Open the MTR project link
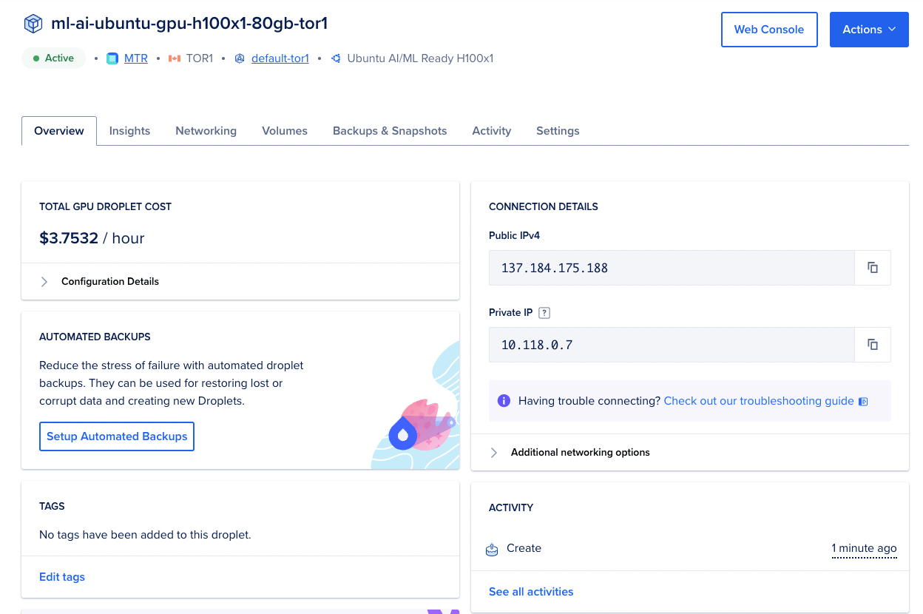Screen dimensions: 923x614 136,58
